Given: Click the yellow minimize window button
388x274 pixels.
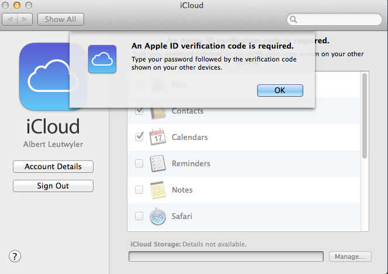Looking at the screenshot, I should click(17, 5).
